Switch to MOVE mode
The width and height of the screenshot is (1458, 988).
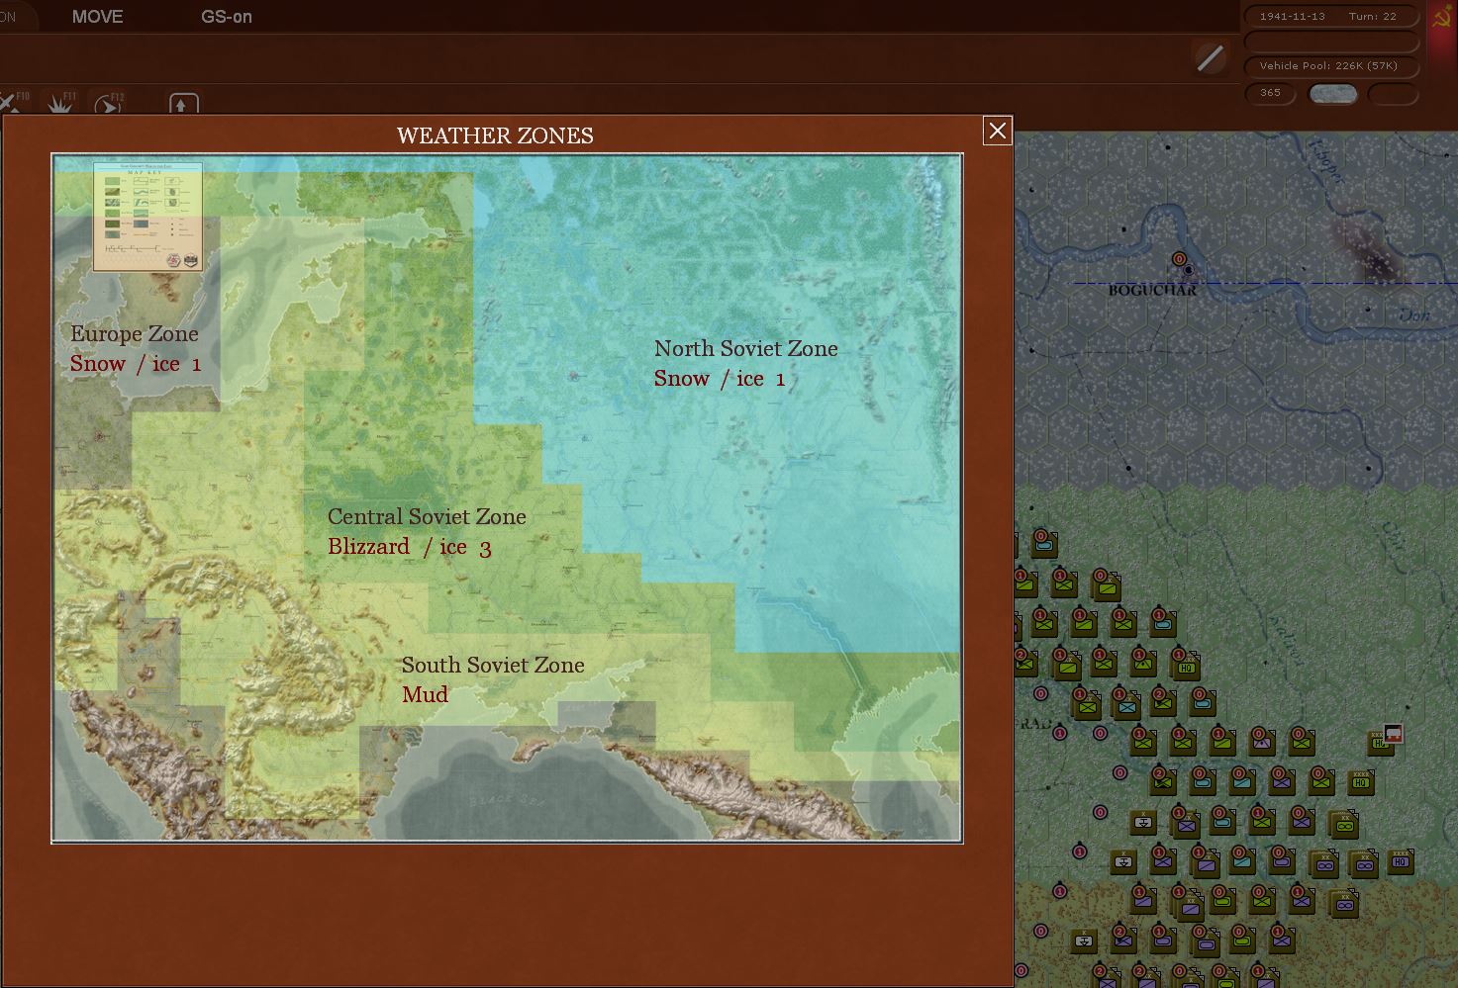97,17
